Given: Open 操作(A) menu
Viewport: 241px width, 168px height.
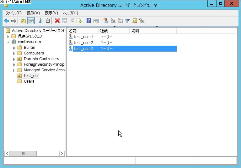Looking at the screenshot, I should 33,13.
